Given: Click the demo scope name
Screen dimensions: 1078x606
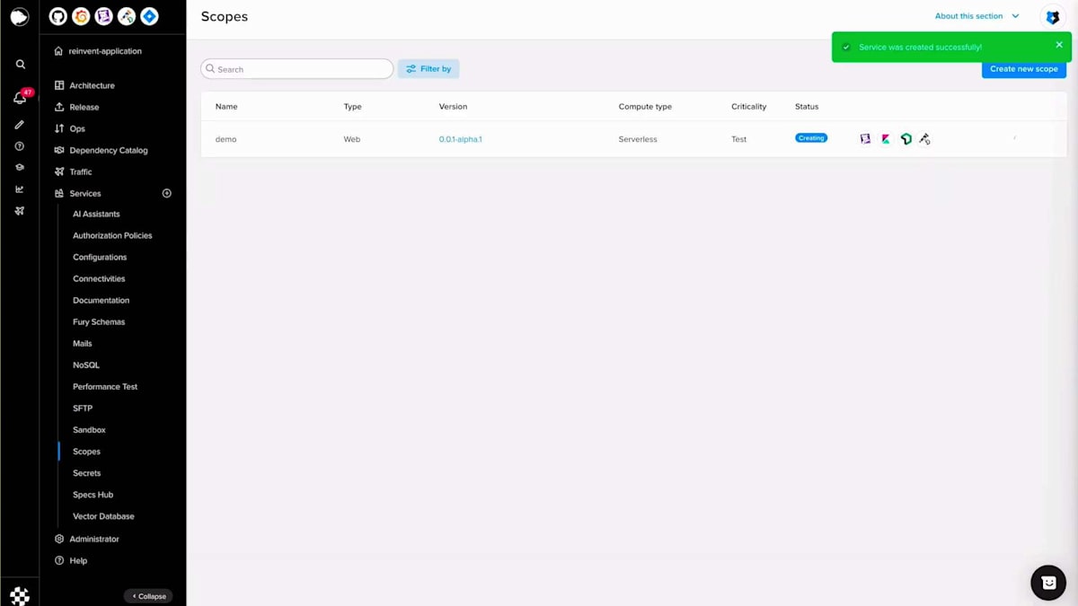Looking at the screenshot, I should pos(225,139).
